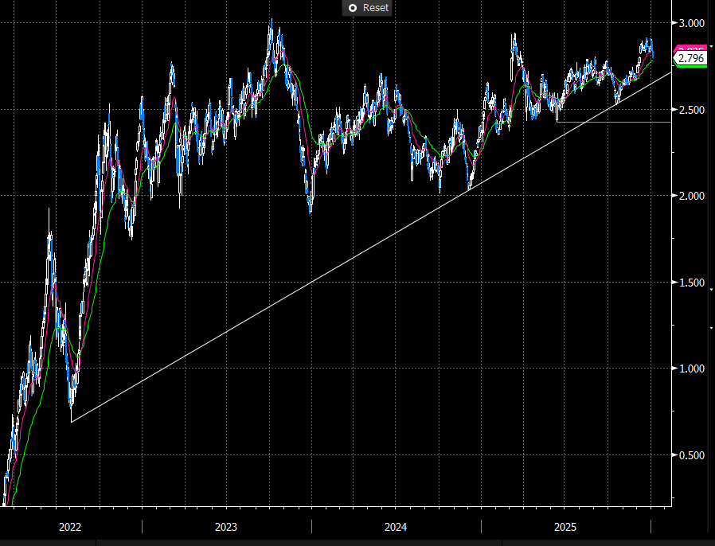Select the 2024 year label on time axis
This screenshot has width=715, height=546.
[396, 528]
